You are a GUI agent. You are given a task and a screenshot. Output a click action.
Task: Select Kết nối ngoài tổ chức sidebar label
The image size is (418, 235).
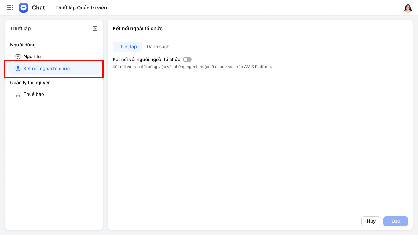[x=46, y=69]
